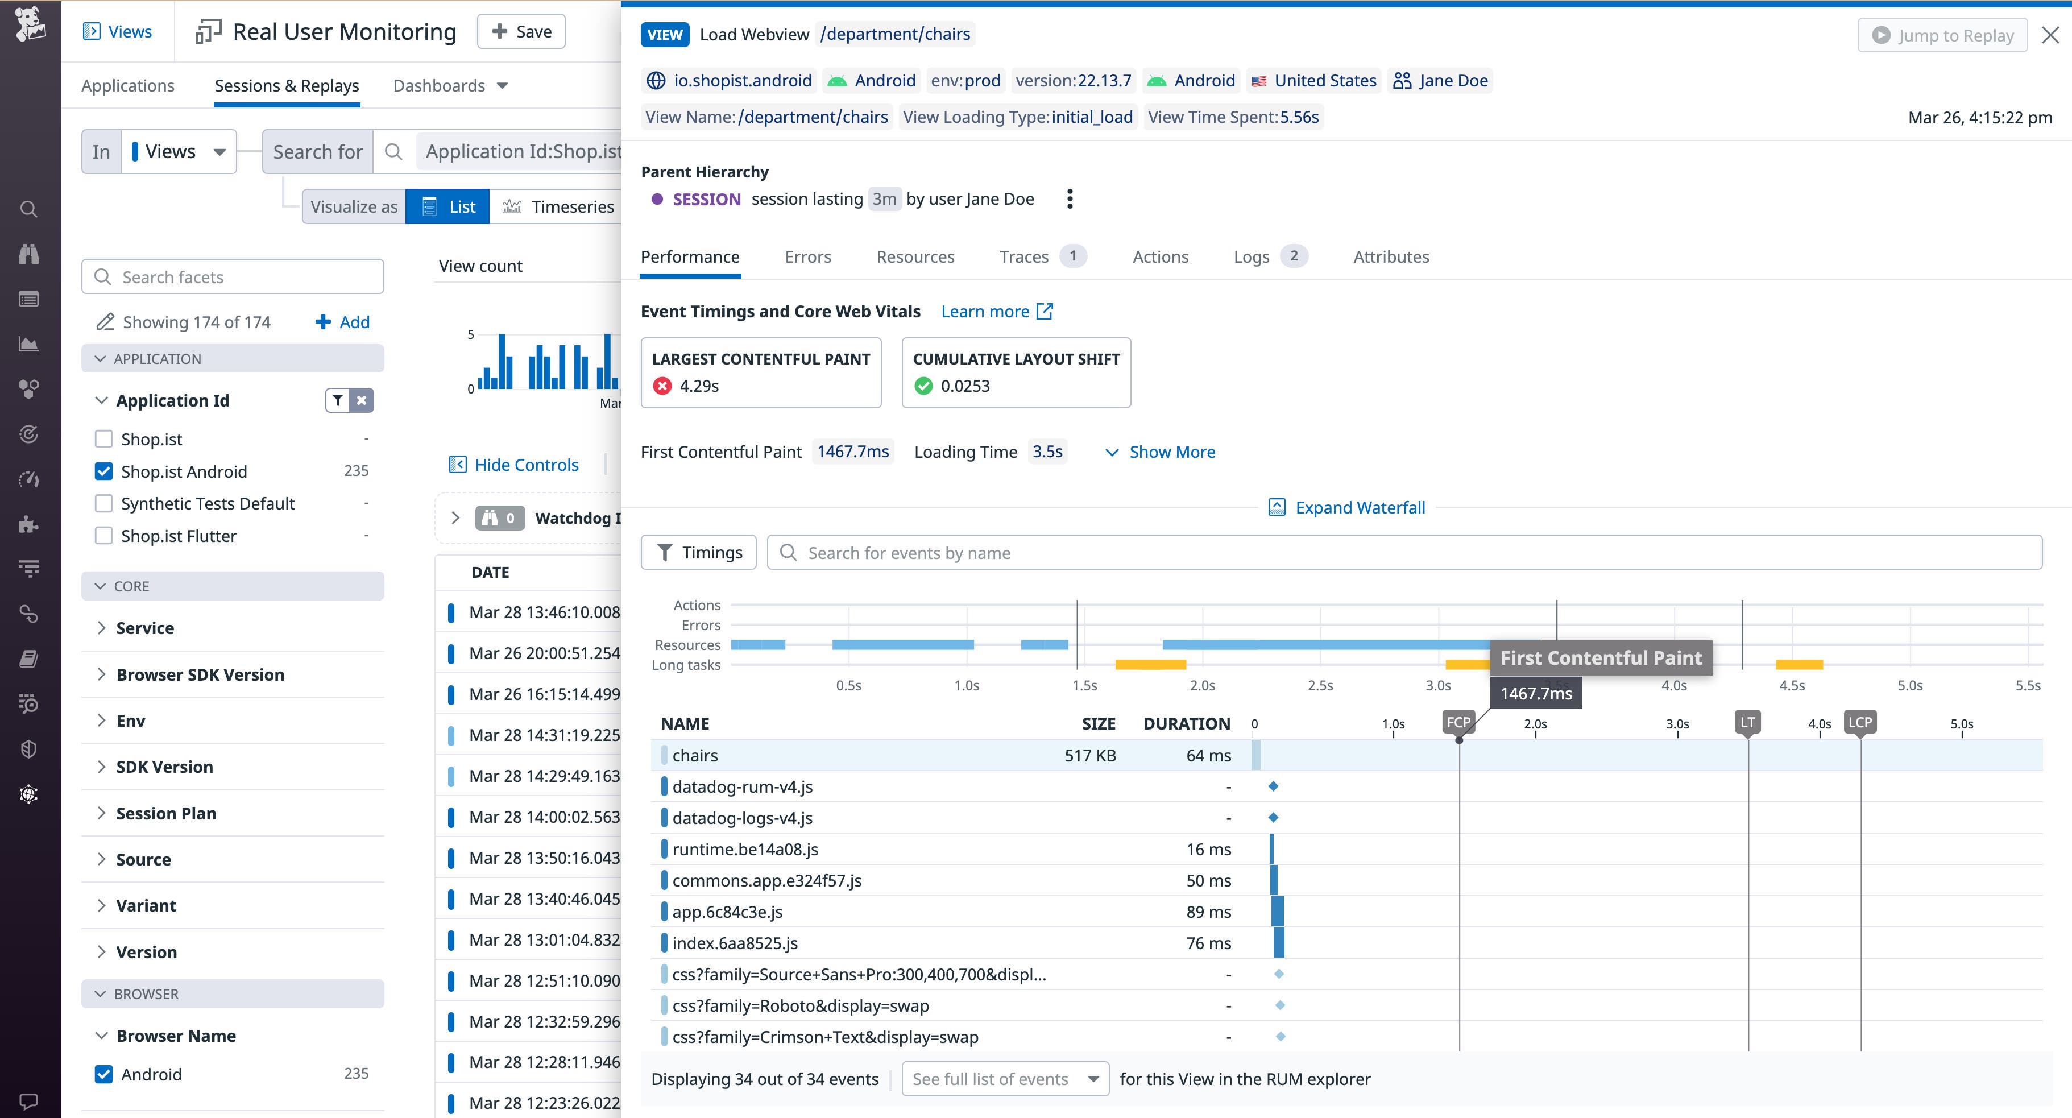Image resolution: width=2072 pixels, height=1118 pixels.
Task: Check the Synthetic Tests Default filter
Action: pyautogui.click(x=105, y=503)
